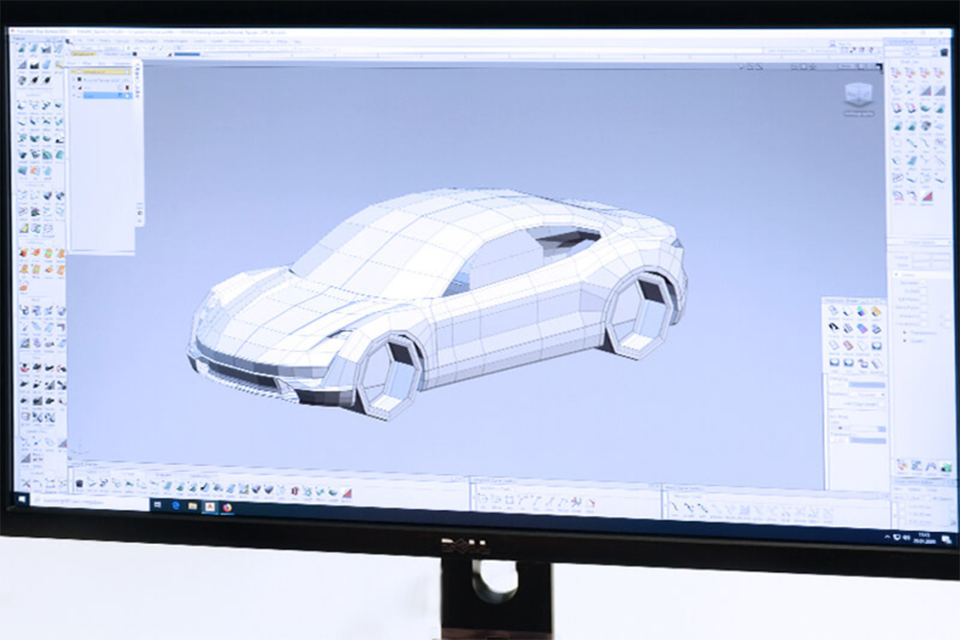Select yellow triangle icon in left Palette
Screen dimensions: 960x640
tap(24, 228)
